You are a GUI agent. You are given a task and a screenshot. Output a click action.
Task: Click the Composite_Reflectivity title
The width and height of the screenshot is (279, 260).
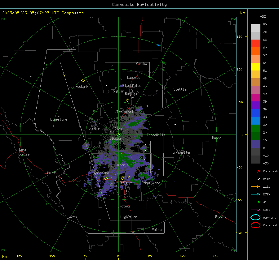pyautogui.click(x=139, y=5)
